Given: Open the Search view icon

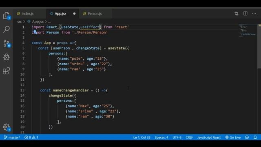Looking at the screenshot, I should (x=7, y=29).
